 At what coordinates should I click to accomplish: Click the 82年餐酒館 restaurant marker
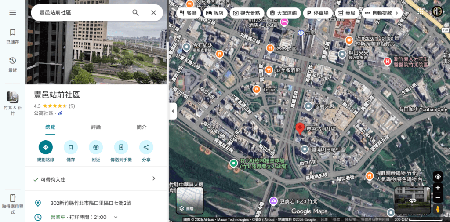pos(269,69)
